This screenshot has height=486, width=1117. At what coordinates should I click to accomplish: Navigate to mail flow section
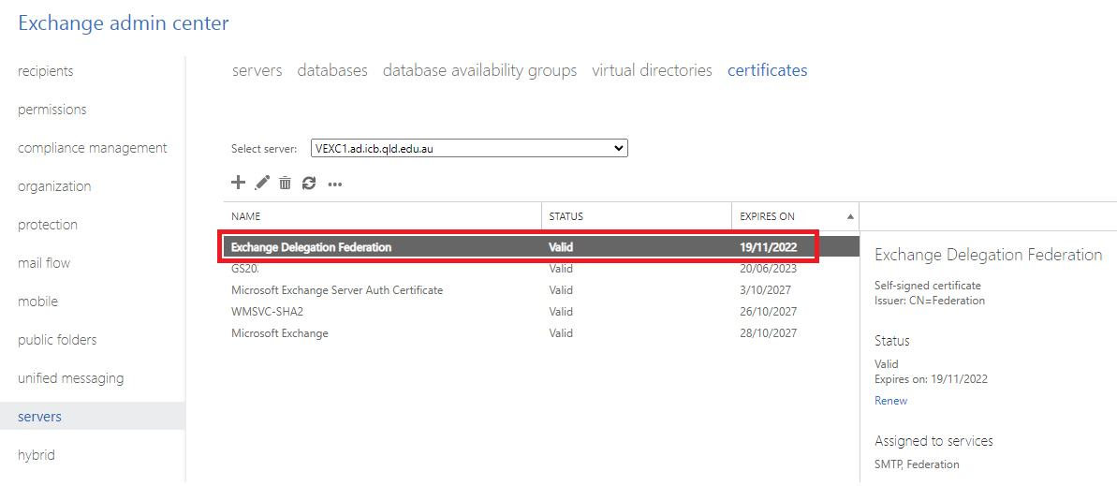coord(44,263)
